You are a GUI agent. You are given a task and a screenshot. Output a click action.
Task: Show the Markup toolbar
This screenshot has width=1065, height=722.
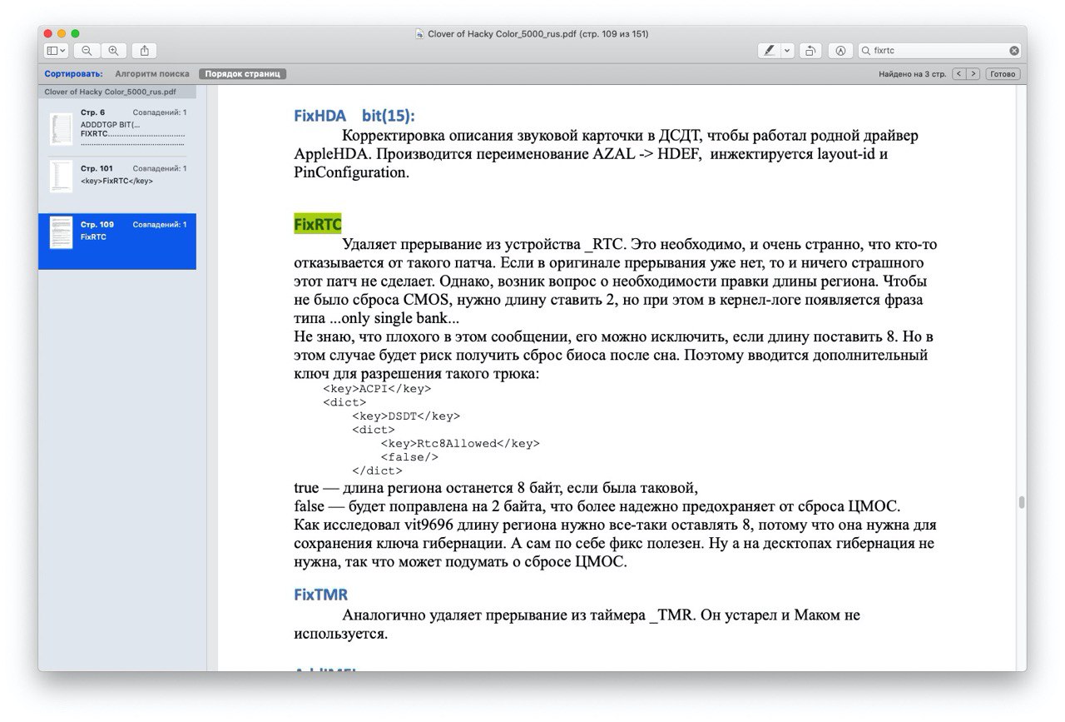[x=841, y=51]
